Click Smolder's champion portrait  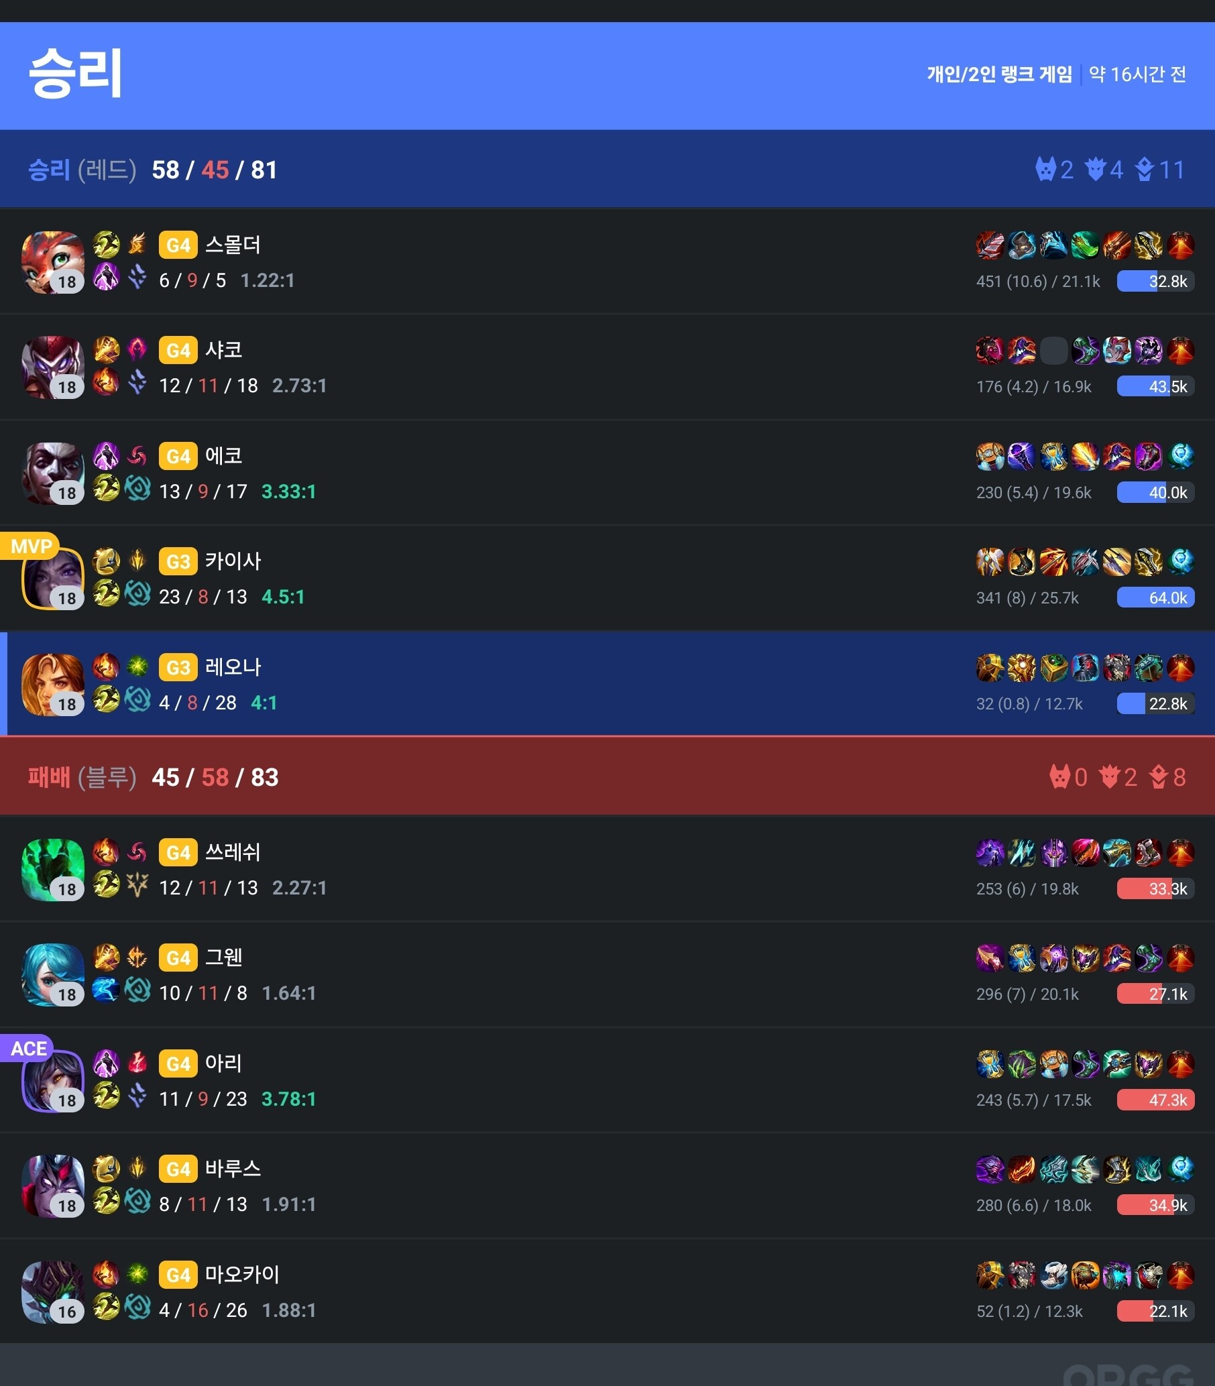click(53, 262)
